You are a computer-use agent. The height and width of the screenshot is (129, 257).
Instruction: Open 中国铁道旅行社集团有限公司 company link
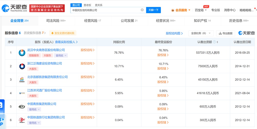46,117
